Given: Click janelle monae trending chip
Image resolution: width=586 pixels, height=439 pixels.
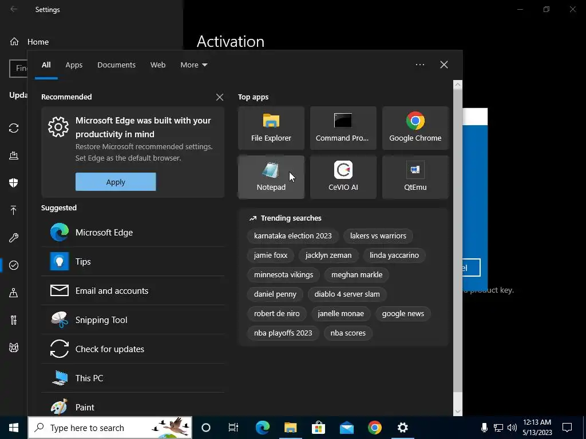Looking at the screenshot, I should [x=341, y=314].
